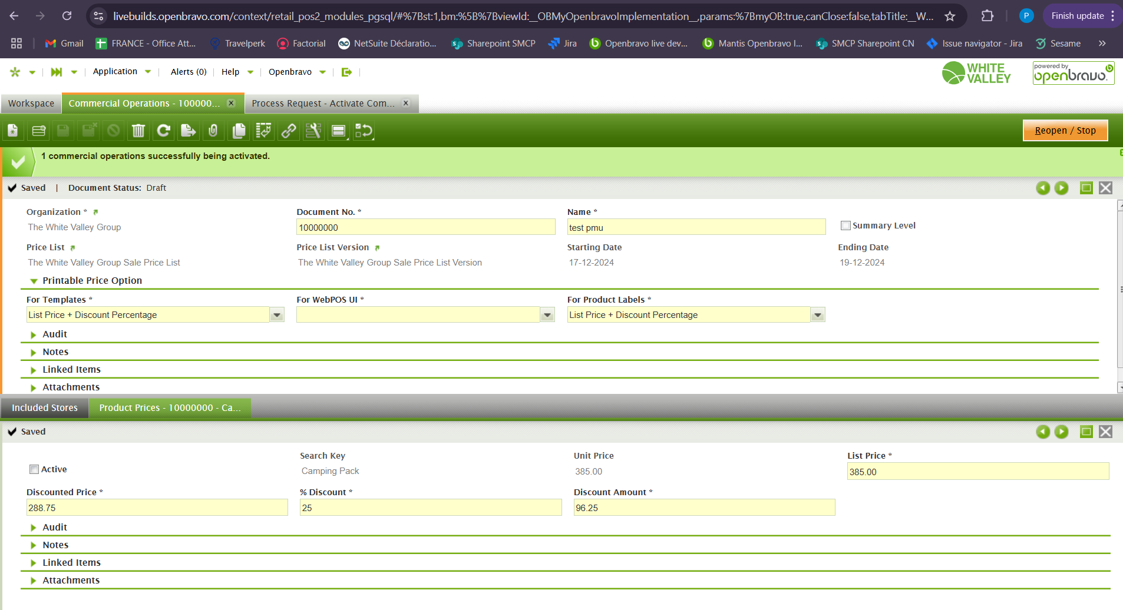Click the paperclip Attachments toolbar icon
1123x610 pixels.
[x=213, y=131]
